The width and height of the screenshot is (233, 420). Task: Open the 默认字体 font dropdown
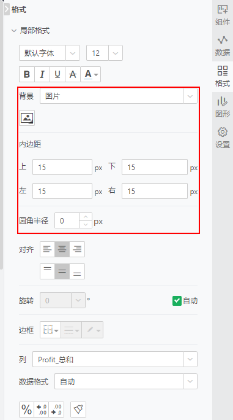click(50, 53)
